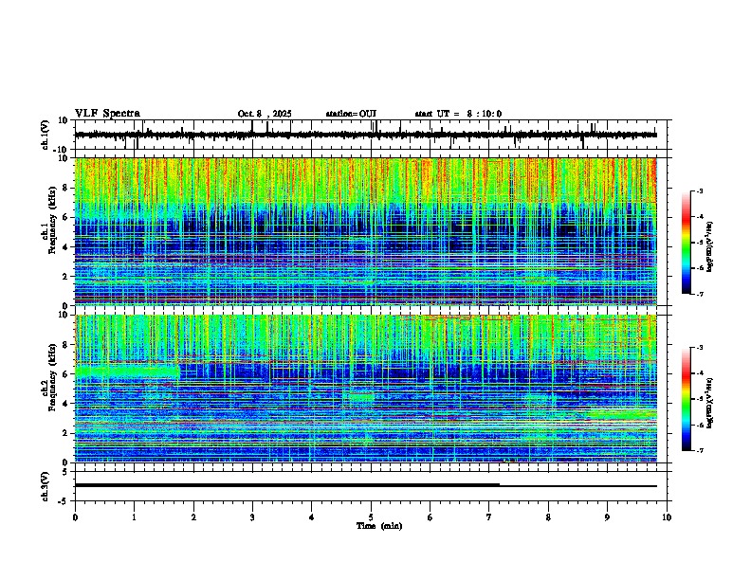
Task: Click the bright green 6 kHz band in ch.2
Action: click(x=127, y=371)
